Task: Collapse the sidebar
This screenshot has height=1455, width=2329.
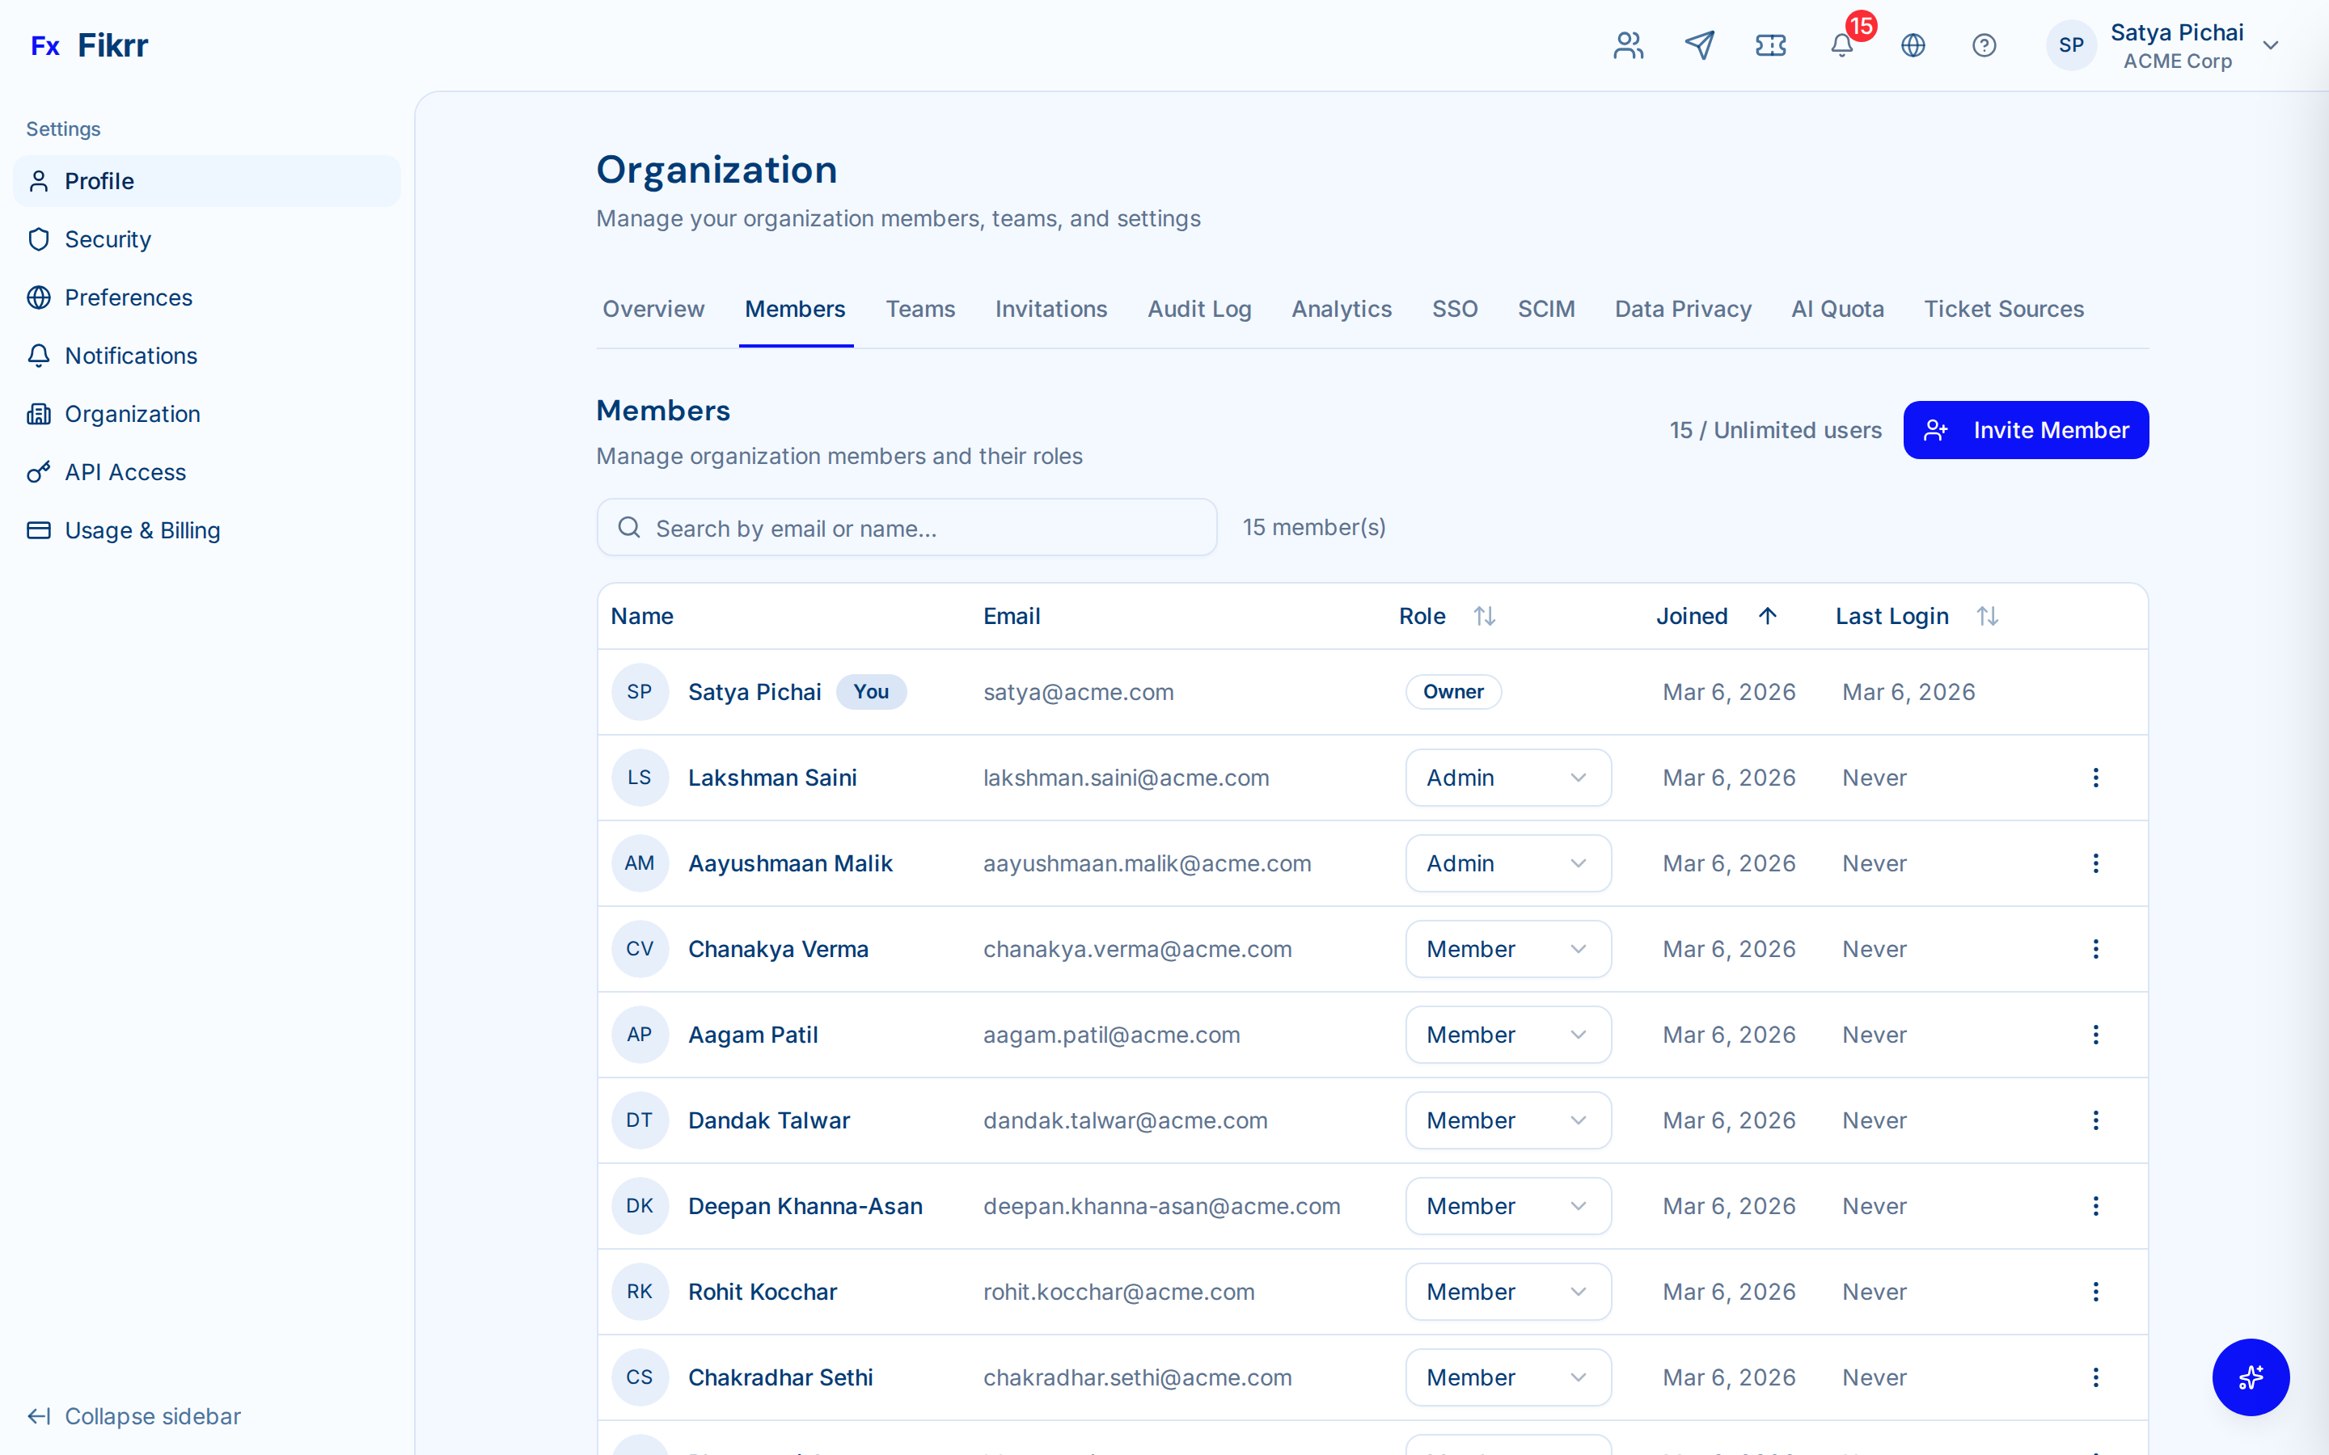Action: (x=133, y=1415)
